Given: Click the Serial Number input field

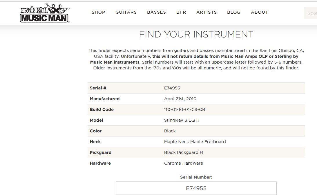Looking at the screenshot, I should (196, 188).
